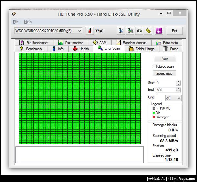Click the End value input field

coord(166,90)
